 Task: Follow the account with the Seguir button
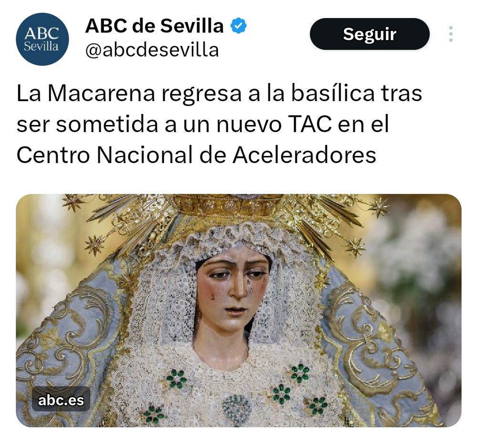(x=370, y=34)
